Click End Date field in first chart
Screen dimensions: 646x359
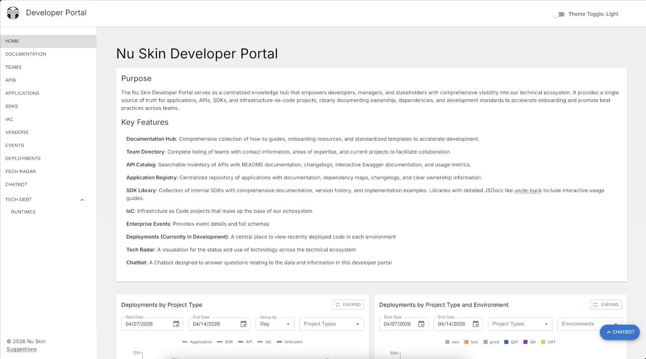[x=219, y=324]
